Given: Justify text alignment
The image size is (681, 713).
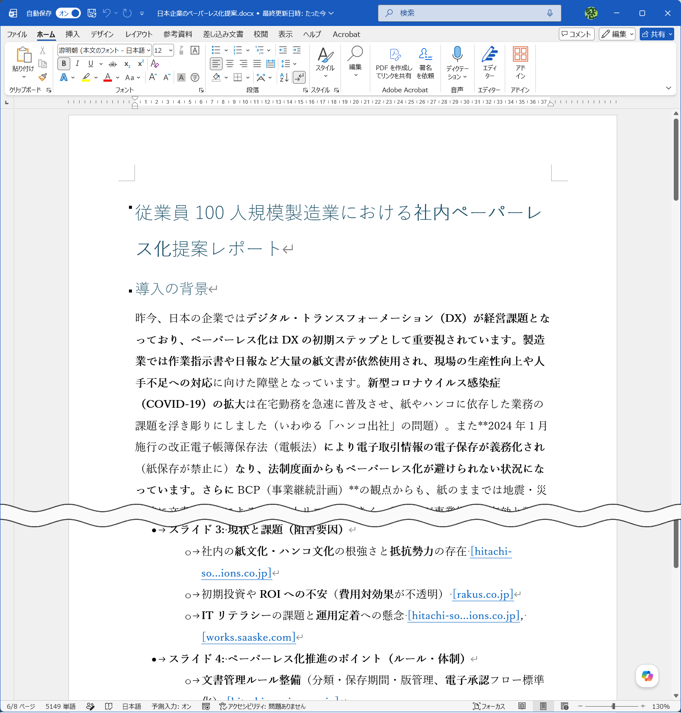Looking at the screenshot, I should click(257, 64).
